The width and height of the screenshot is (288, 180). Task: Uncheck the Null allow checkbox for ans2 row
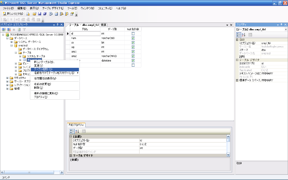pyautogui.click(x=133, y=56)
